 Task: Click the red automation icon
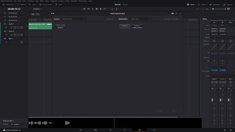[x=112, y=9]
